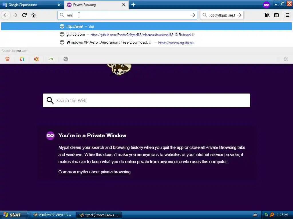Close the Private Browsing tab
Viewport: 293px width, 219px height.
(x=124, y=5)
